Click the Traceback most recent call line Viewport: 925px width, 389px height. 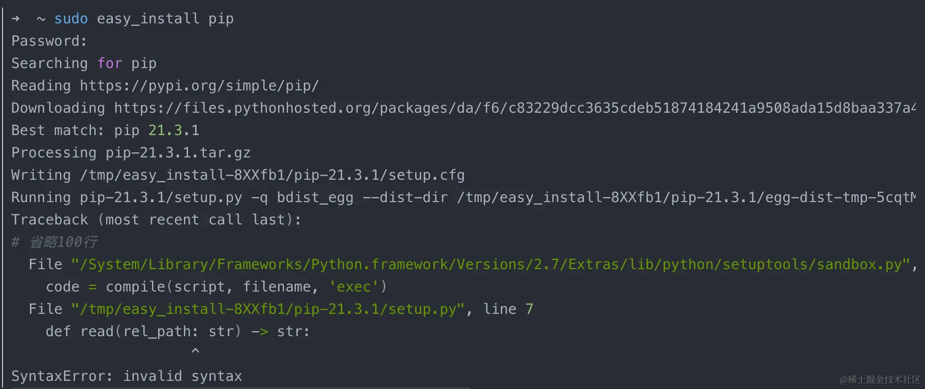[x=157, y=220]
